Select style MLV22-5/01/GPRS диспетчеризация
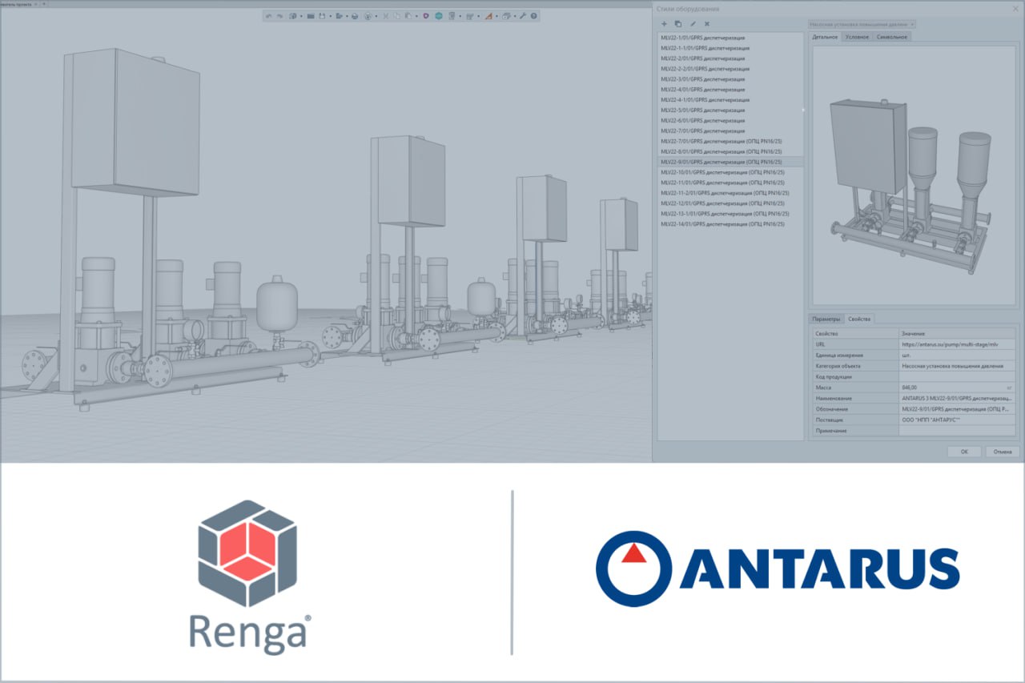 [x=730, y=110]
